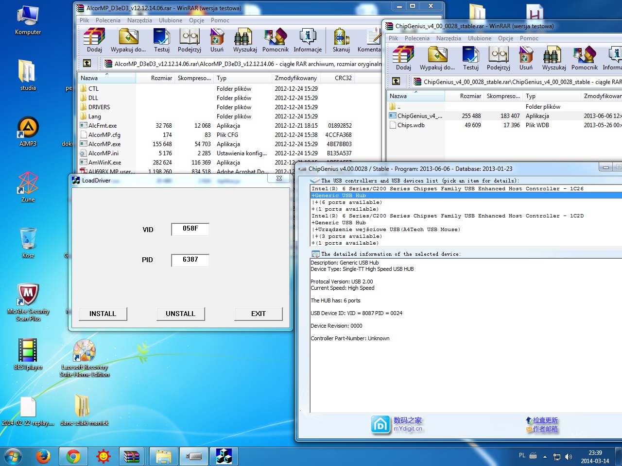Screen dimensions: 622x466
Task: Open Narzędzia menu in ChipGenius WinRAR window
Action: pyautogui.click(x=449, y=38)
